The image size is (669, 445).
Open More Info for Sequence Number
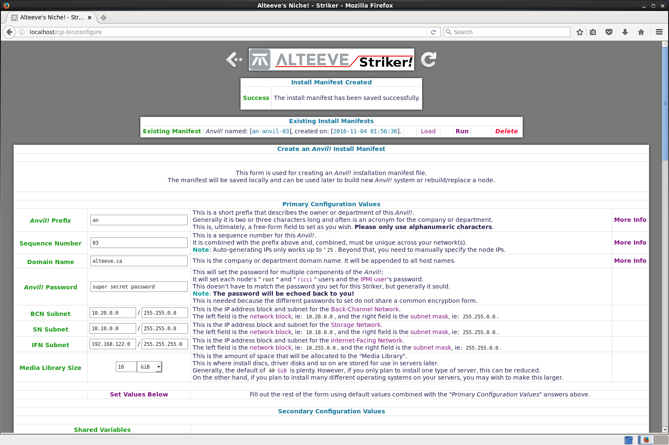point(630,243)
